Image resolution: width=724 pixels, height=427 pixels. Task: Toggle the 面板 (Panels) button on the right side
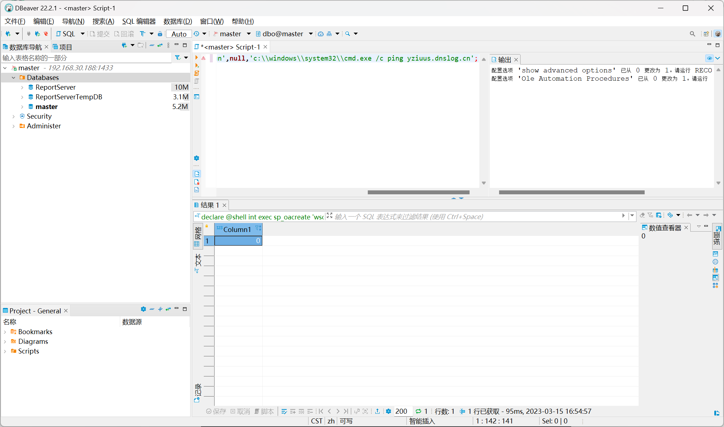click(717, 236)
